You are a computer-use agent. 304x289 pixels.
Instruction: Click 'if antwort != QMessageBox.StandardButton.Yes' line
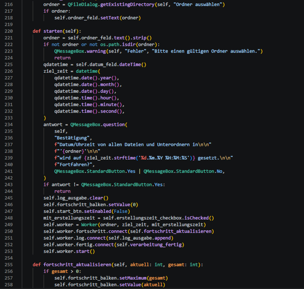click(104, 185)
